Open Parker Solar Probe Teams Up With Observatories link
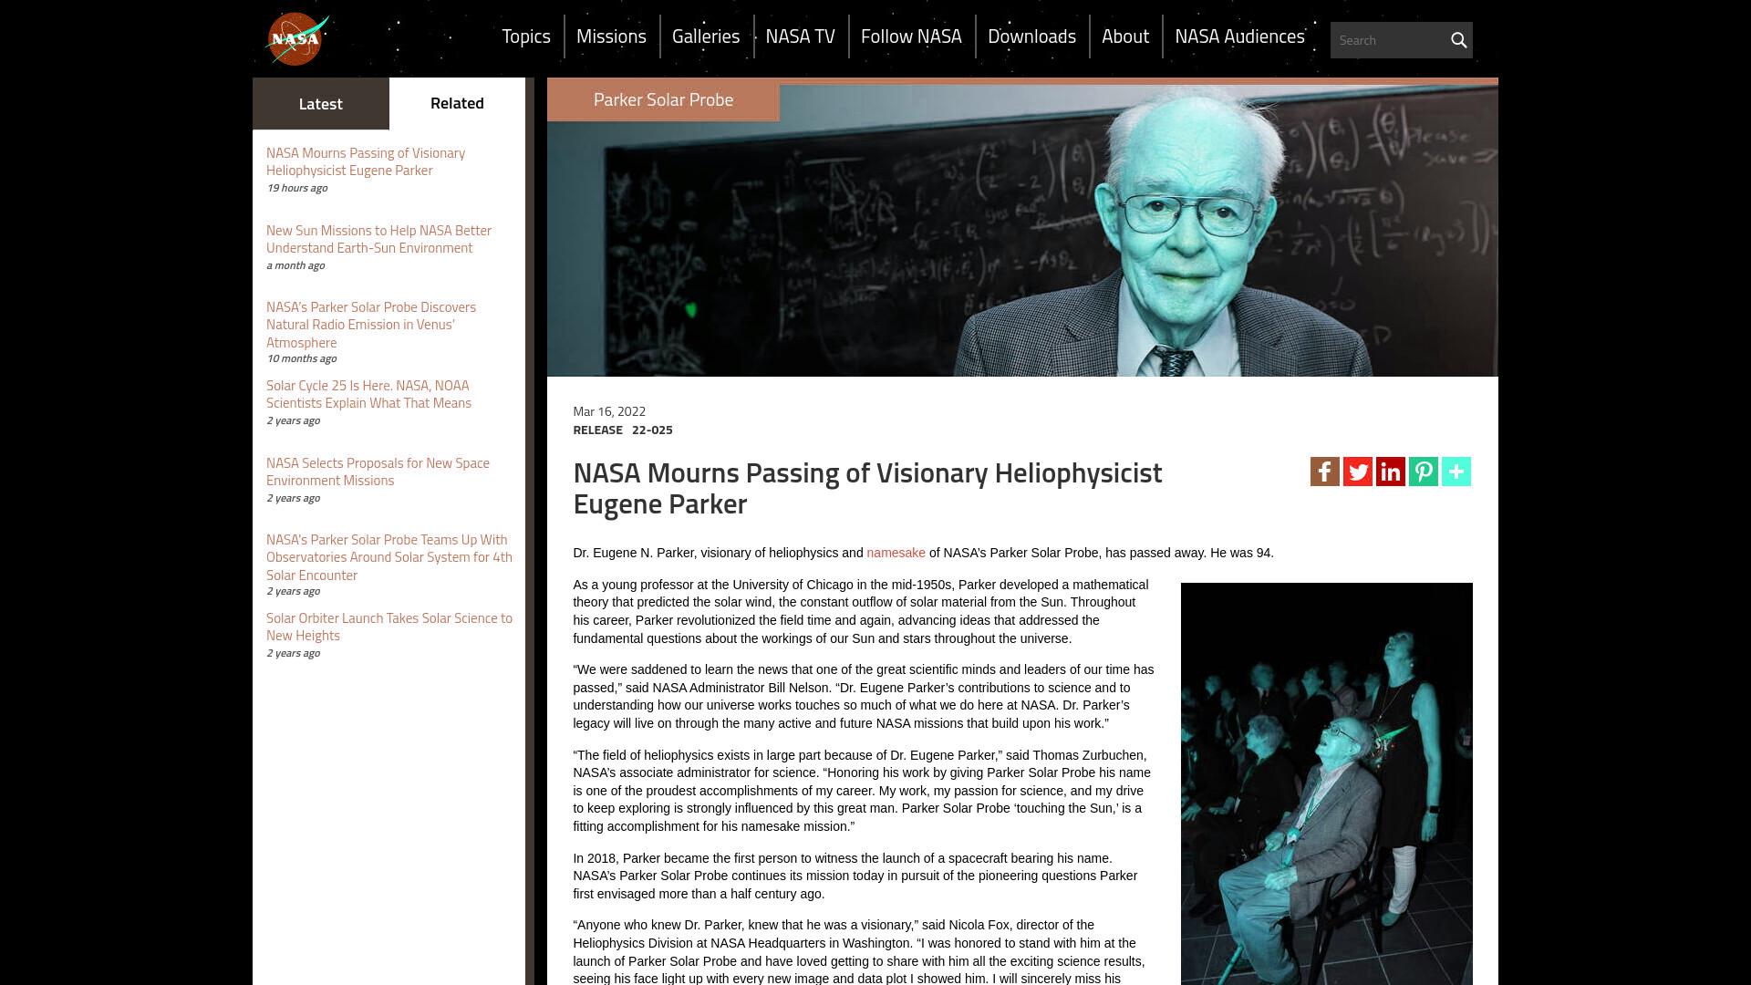 coord(389,557)
